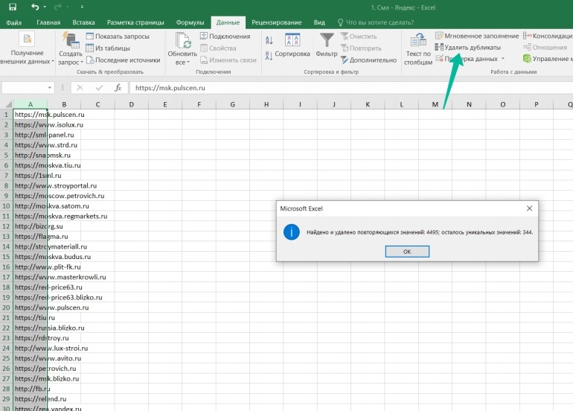Screen dimensions: 573x411
Task: Close the Microsoft Excel message dialog
Action: coord(529,208)
